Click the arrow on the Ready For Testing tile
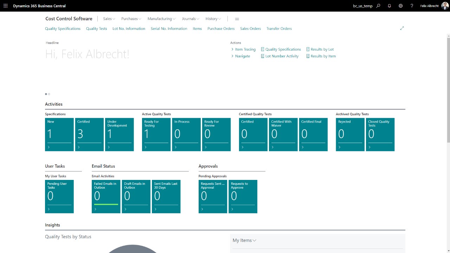 146,147
